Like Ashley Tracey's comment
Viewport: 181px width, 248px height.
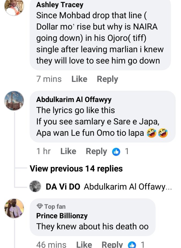pos(79,79)
